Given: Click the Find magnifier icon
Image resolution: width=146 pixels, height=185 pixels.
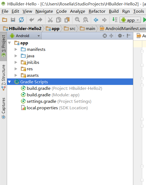Looking at the screenshot, I should click(x=77, y=19).
